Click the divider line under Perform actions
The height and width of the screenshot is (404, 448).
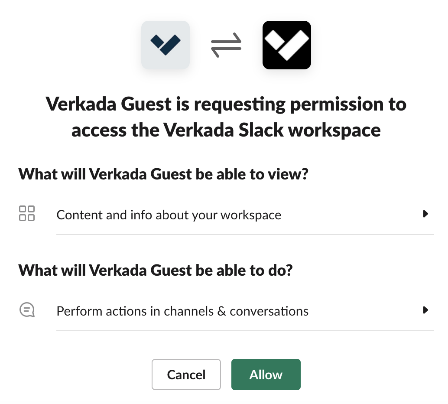[x=245, y=331]
